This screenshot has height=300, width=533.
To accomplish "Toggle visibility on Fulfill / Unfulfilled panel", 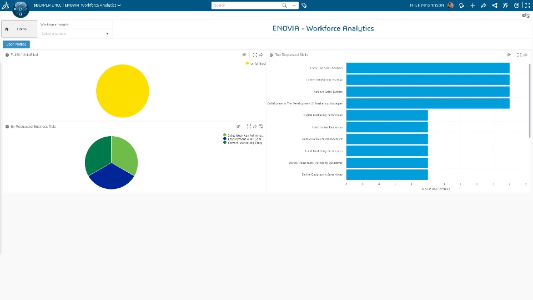I will pyautogui.click(x=244, y=55).
